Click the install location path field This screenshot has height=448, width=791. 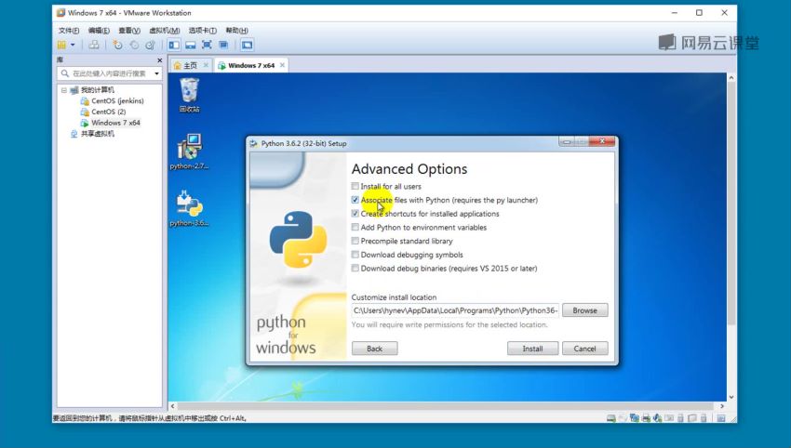(455, 310)
